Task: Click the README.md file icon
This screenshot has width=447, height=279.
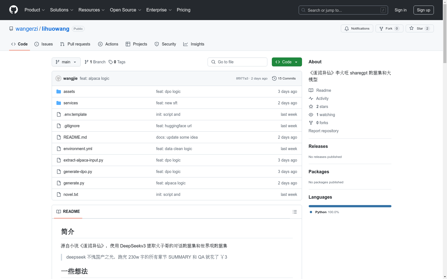Action: pos(59,137)
